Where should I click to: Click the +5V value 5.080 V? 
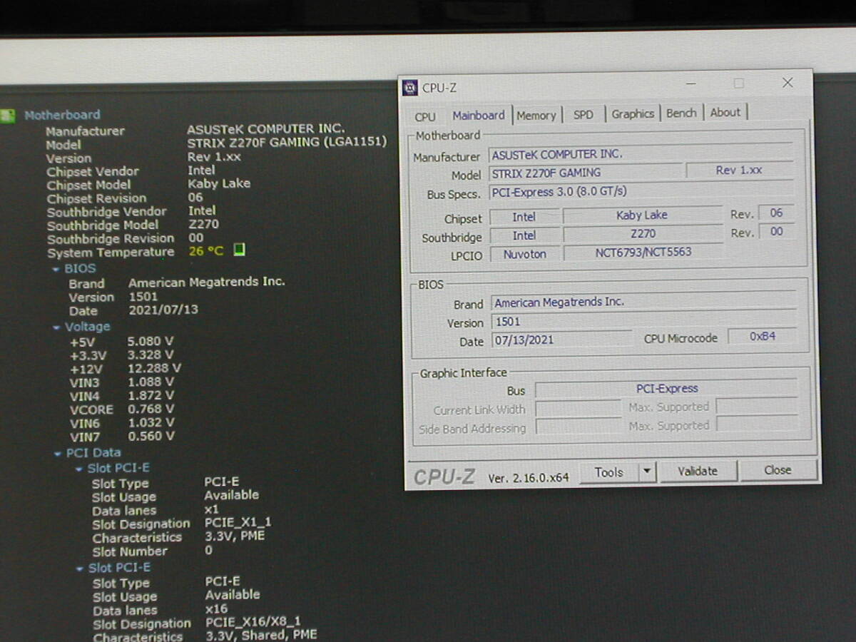(150, 341)
